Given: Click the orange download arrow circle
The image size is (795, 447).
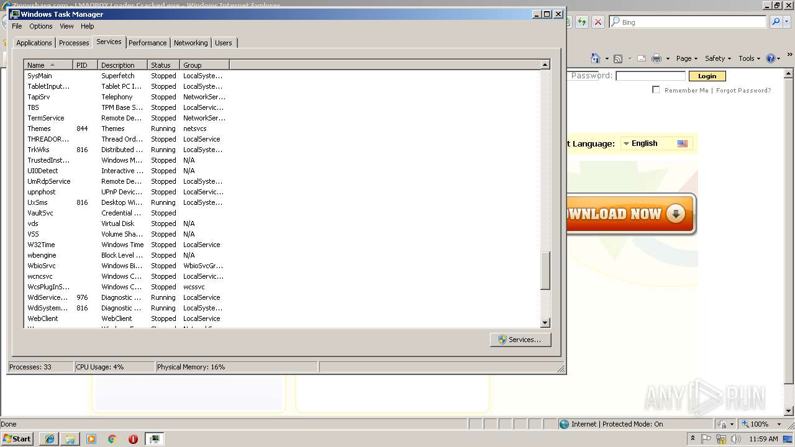Looking at the screenshot, I should coord(675,214).
